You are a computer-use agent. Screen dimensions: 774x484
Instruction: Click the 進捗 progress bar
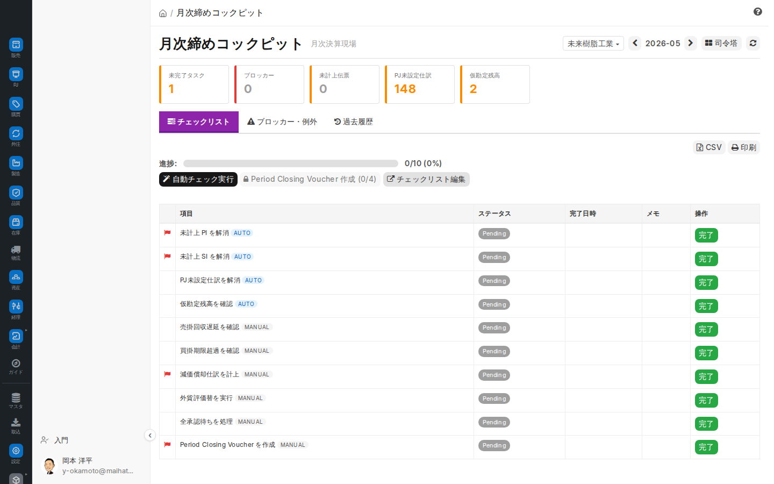coord(291,163)
